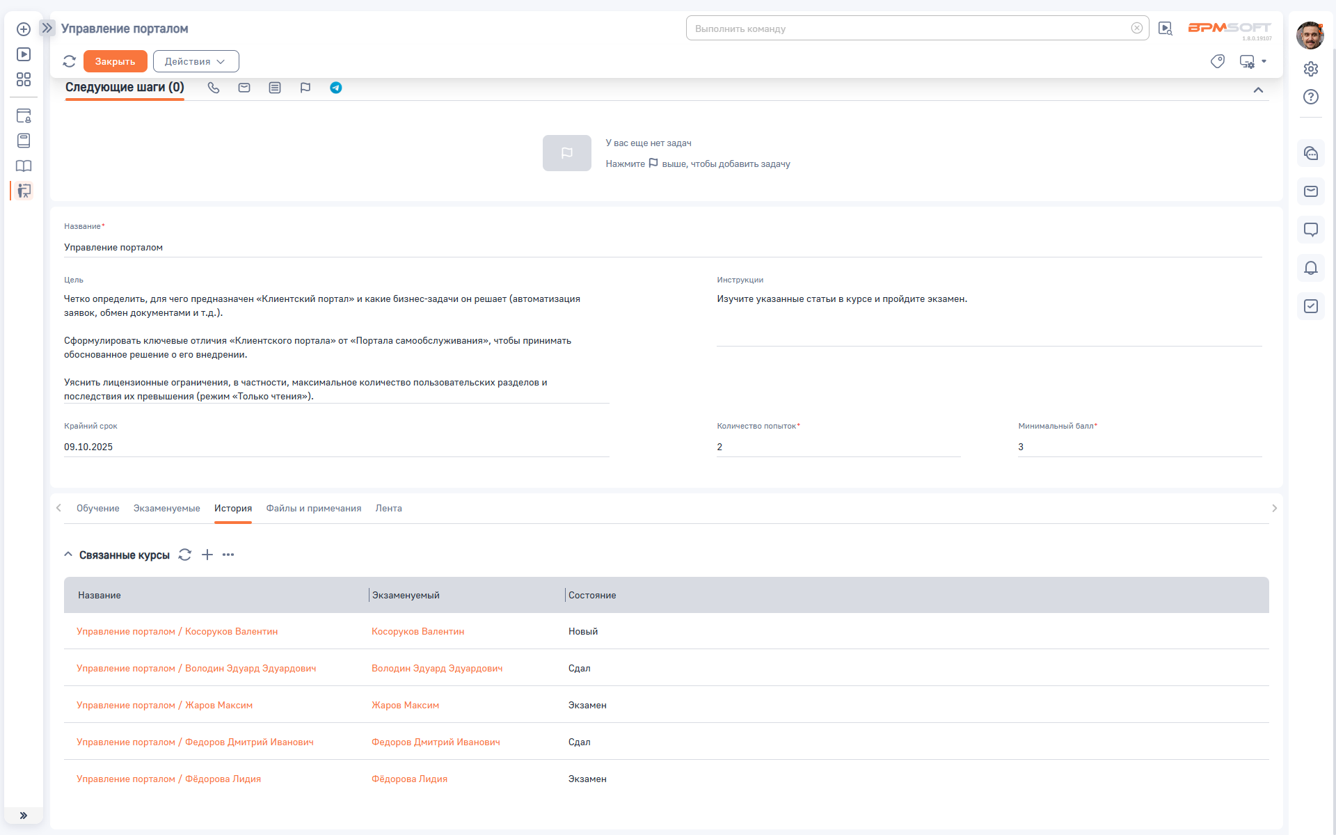Screen dimensions: 1336x835
Task: Add a task using the flag icon
Action: [305, 88]
